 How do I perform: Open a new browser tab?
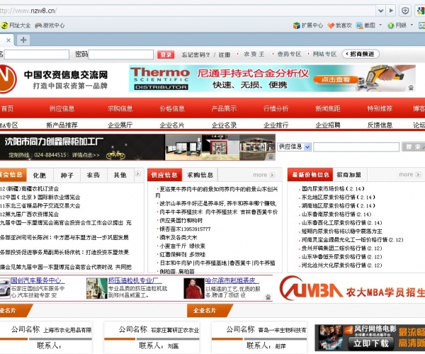click(x=23, y=40)
